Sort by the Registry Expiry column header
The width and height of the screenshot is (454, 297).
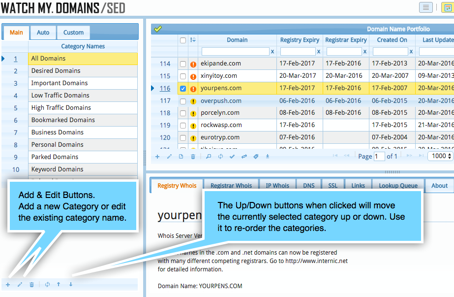[x=300, y=40]
